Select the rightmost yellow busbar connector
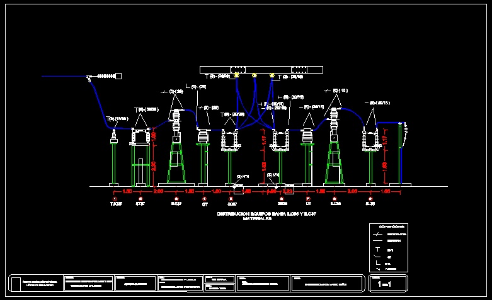Image resolution: width=492 pixels, height=300 pixels. pyautogui.click(x=272, y=75)
